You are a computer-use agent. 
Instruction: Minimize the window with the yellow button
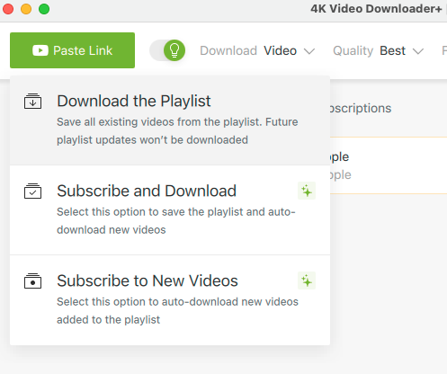tap(26, 9)
